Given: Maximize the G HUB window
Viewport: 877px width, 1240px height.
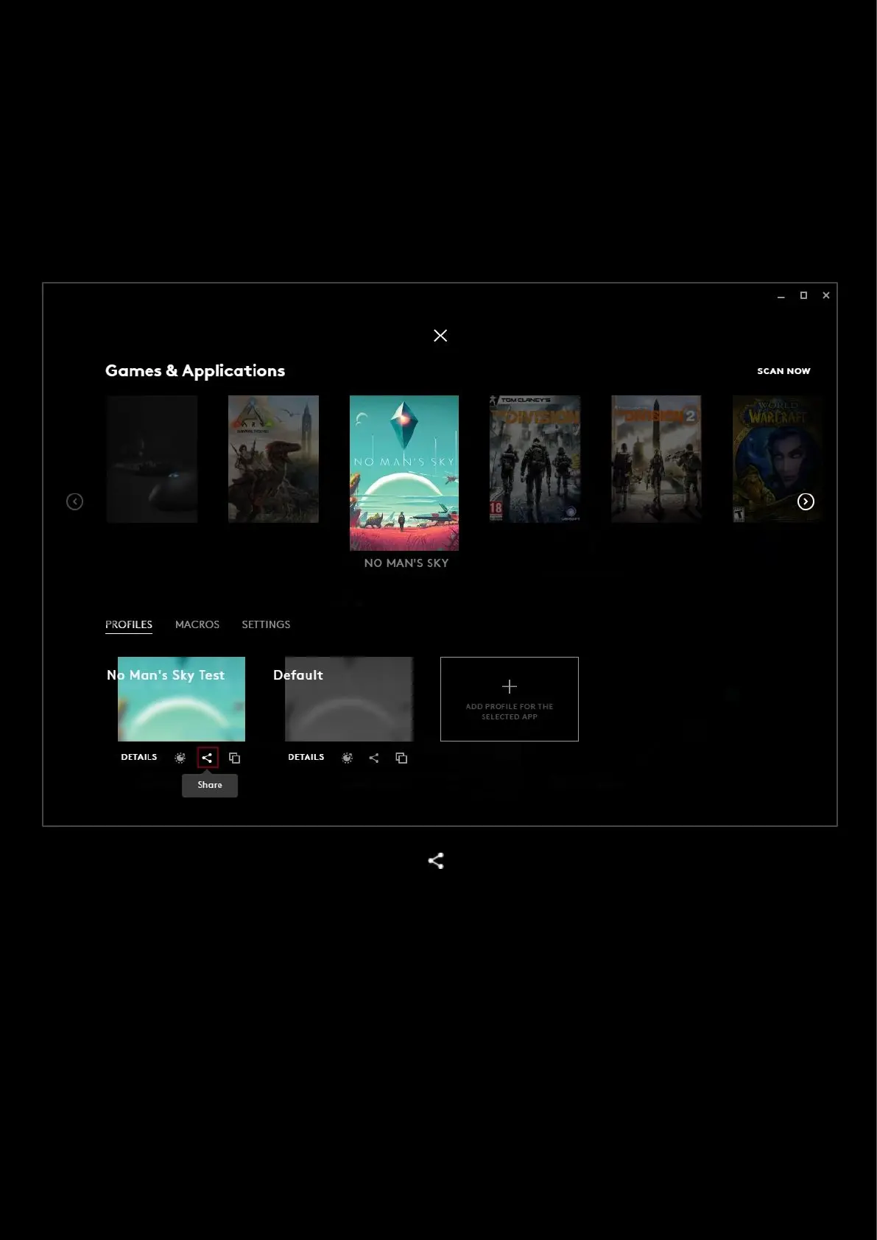Looking at the screenshot, I should 804,295.
